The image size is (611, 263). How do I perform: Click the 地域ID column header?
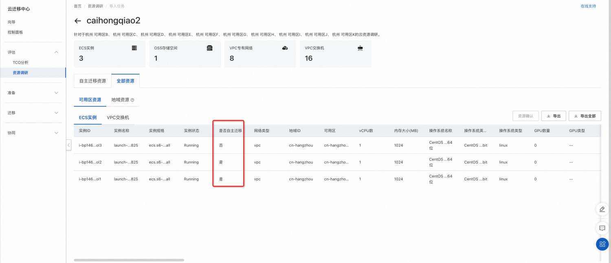(x=295, y=131)
